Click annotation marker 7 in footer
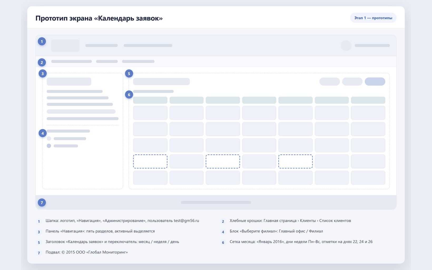The width and height of the screenshot is (432, 270). coord(42,203)
